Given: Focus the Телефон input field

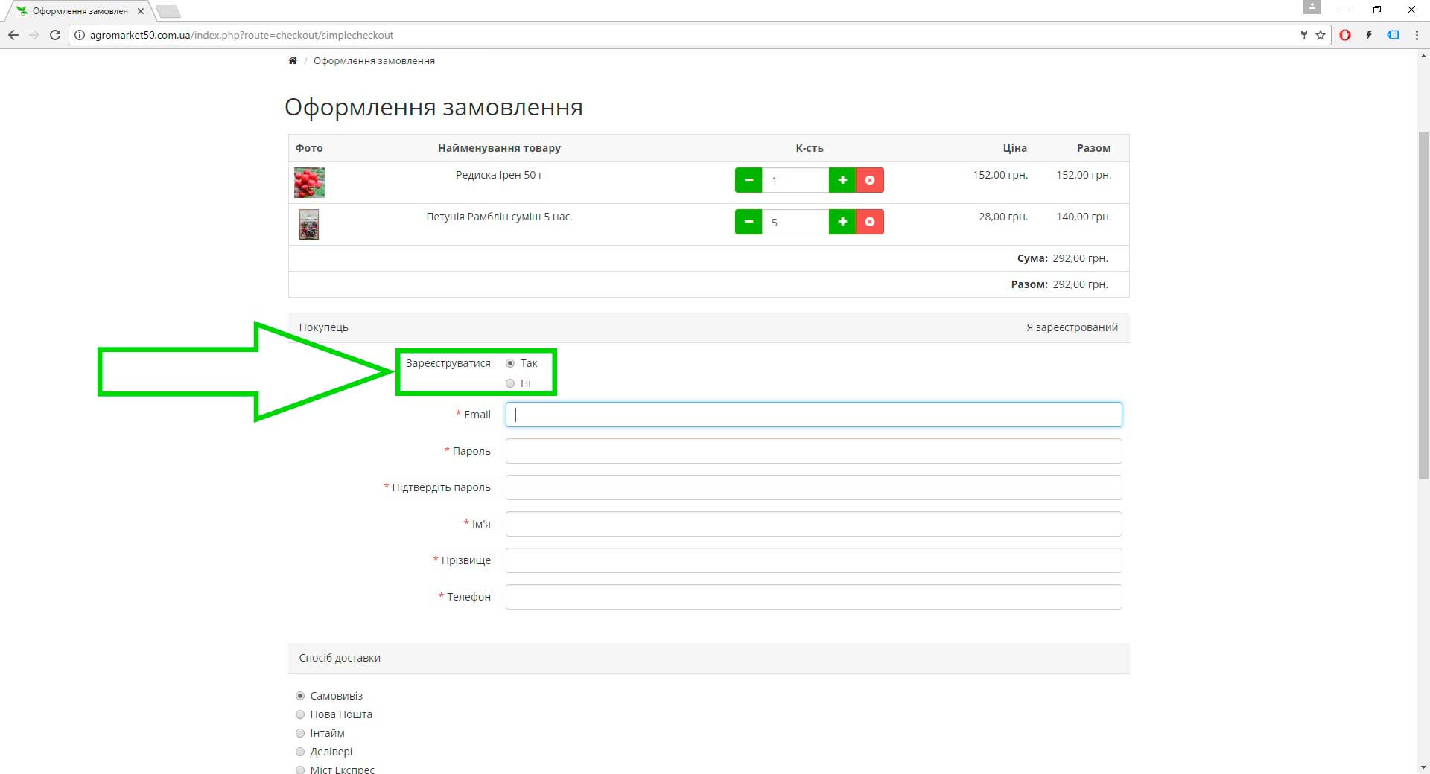Looking at the screenshot, I should [813, 597].
